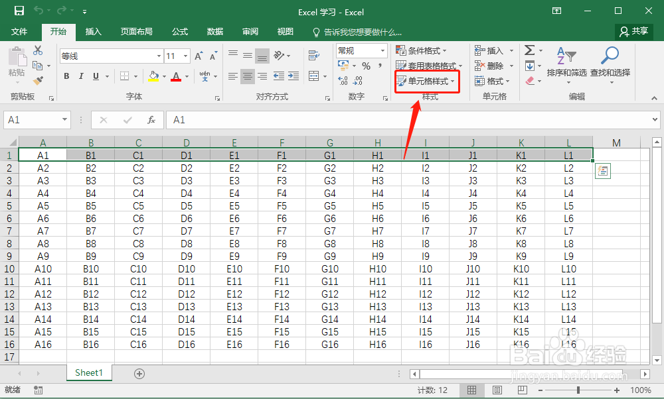The image size is (664, 399).
Task: Open Sort and Filter (排序和筛选)
Action: (x=566, y=65)
